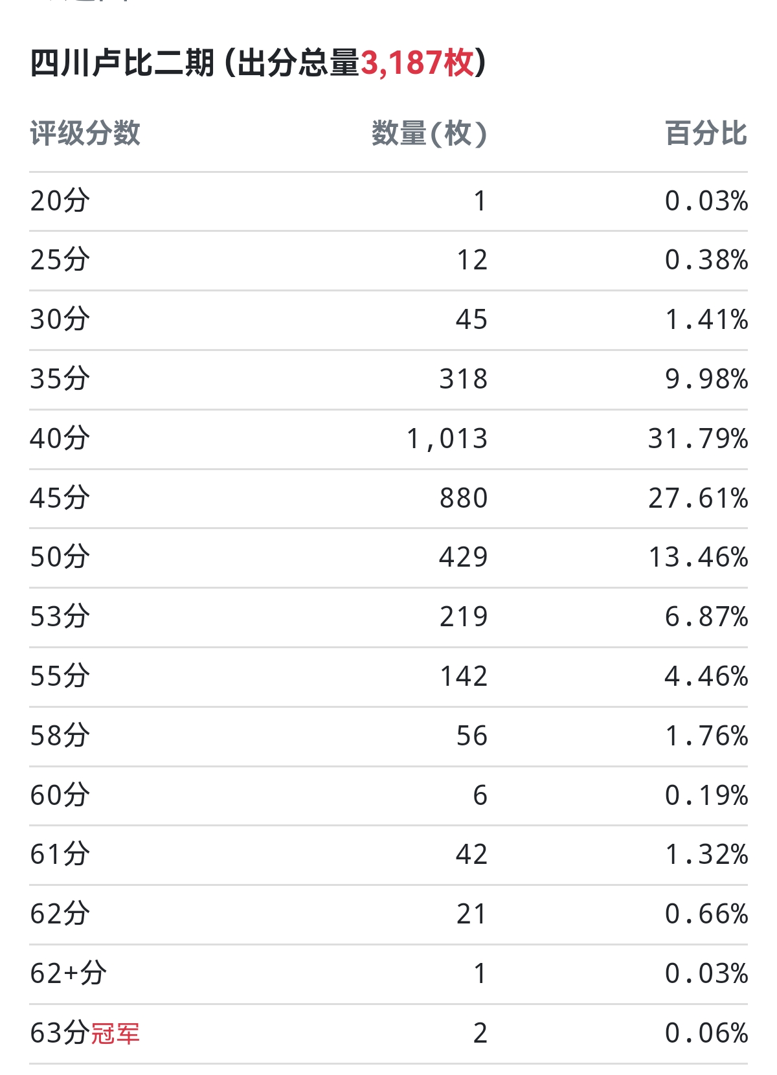Click the 4.46% percentage value
The width and height of the screenshot is (777, 1075).
click(706, 677)
